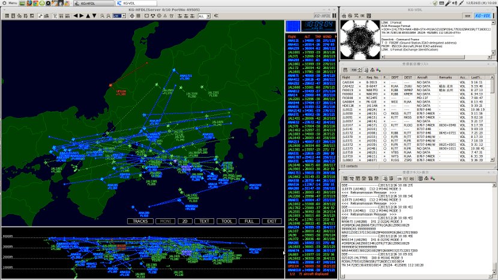Select red UPS104 row in flight list
This screenshot has height=280, width=498.
pyautogui.click(x=311, y=266)
